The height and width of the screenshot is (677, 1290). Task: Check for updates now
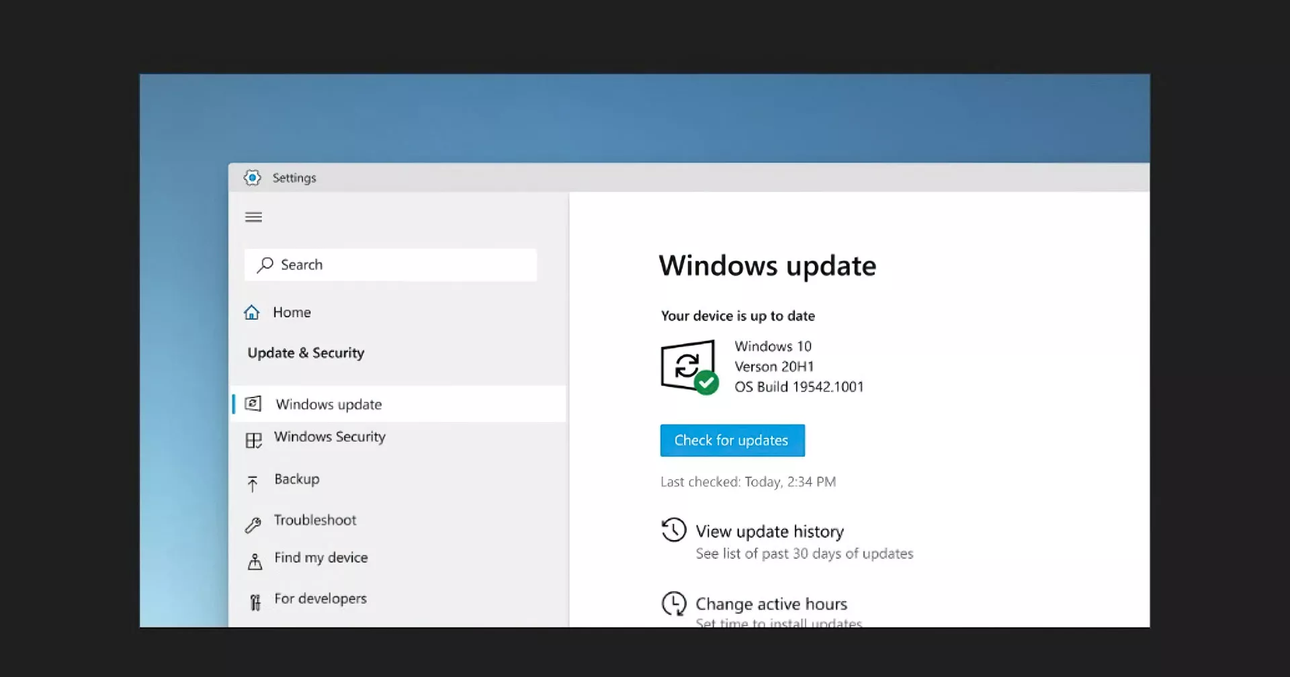click(732, 441)
